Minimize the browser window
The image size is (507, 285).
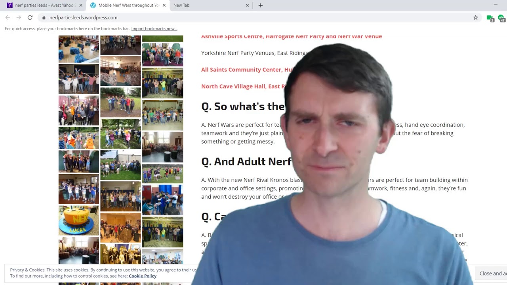pos(495,4)
